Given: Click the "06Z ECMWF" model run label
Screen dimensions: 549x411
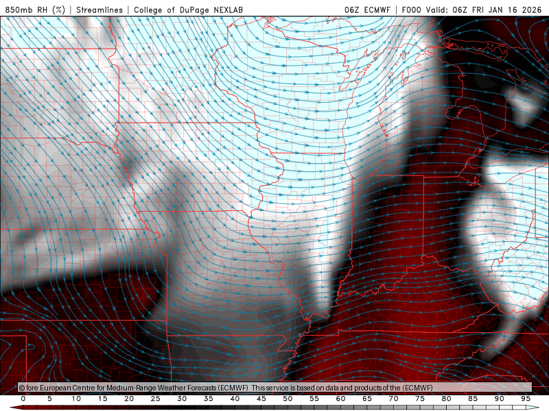Looking at the screenshot, I should pyautogui.click(x=367, y=10).
